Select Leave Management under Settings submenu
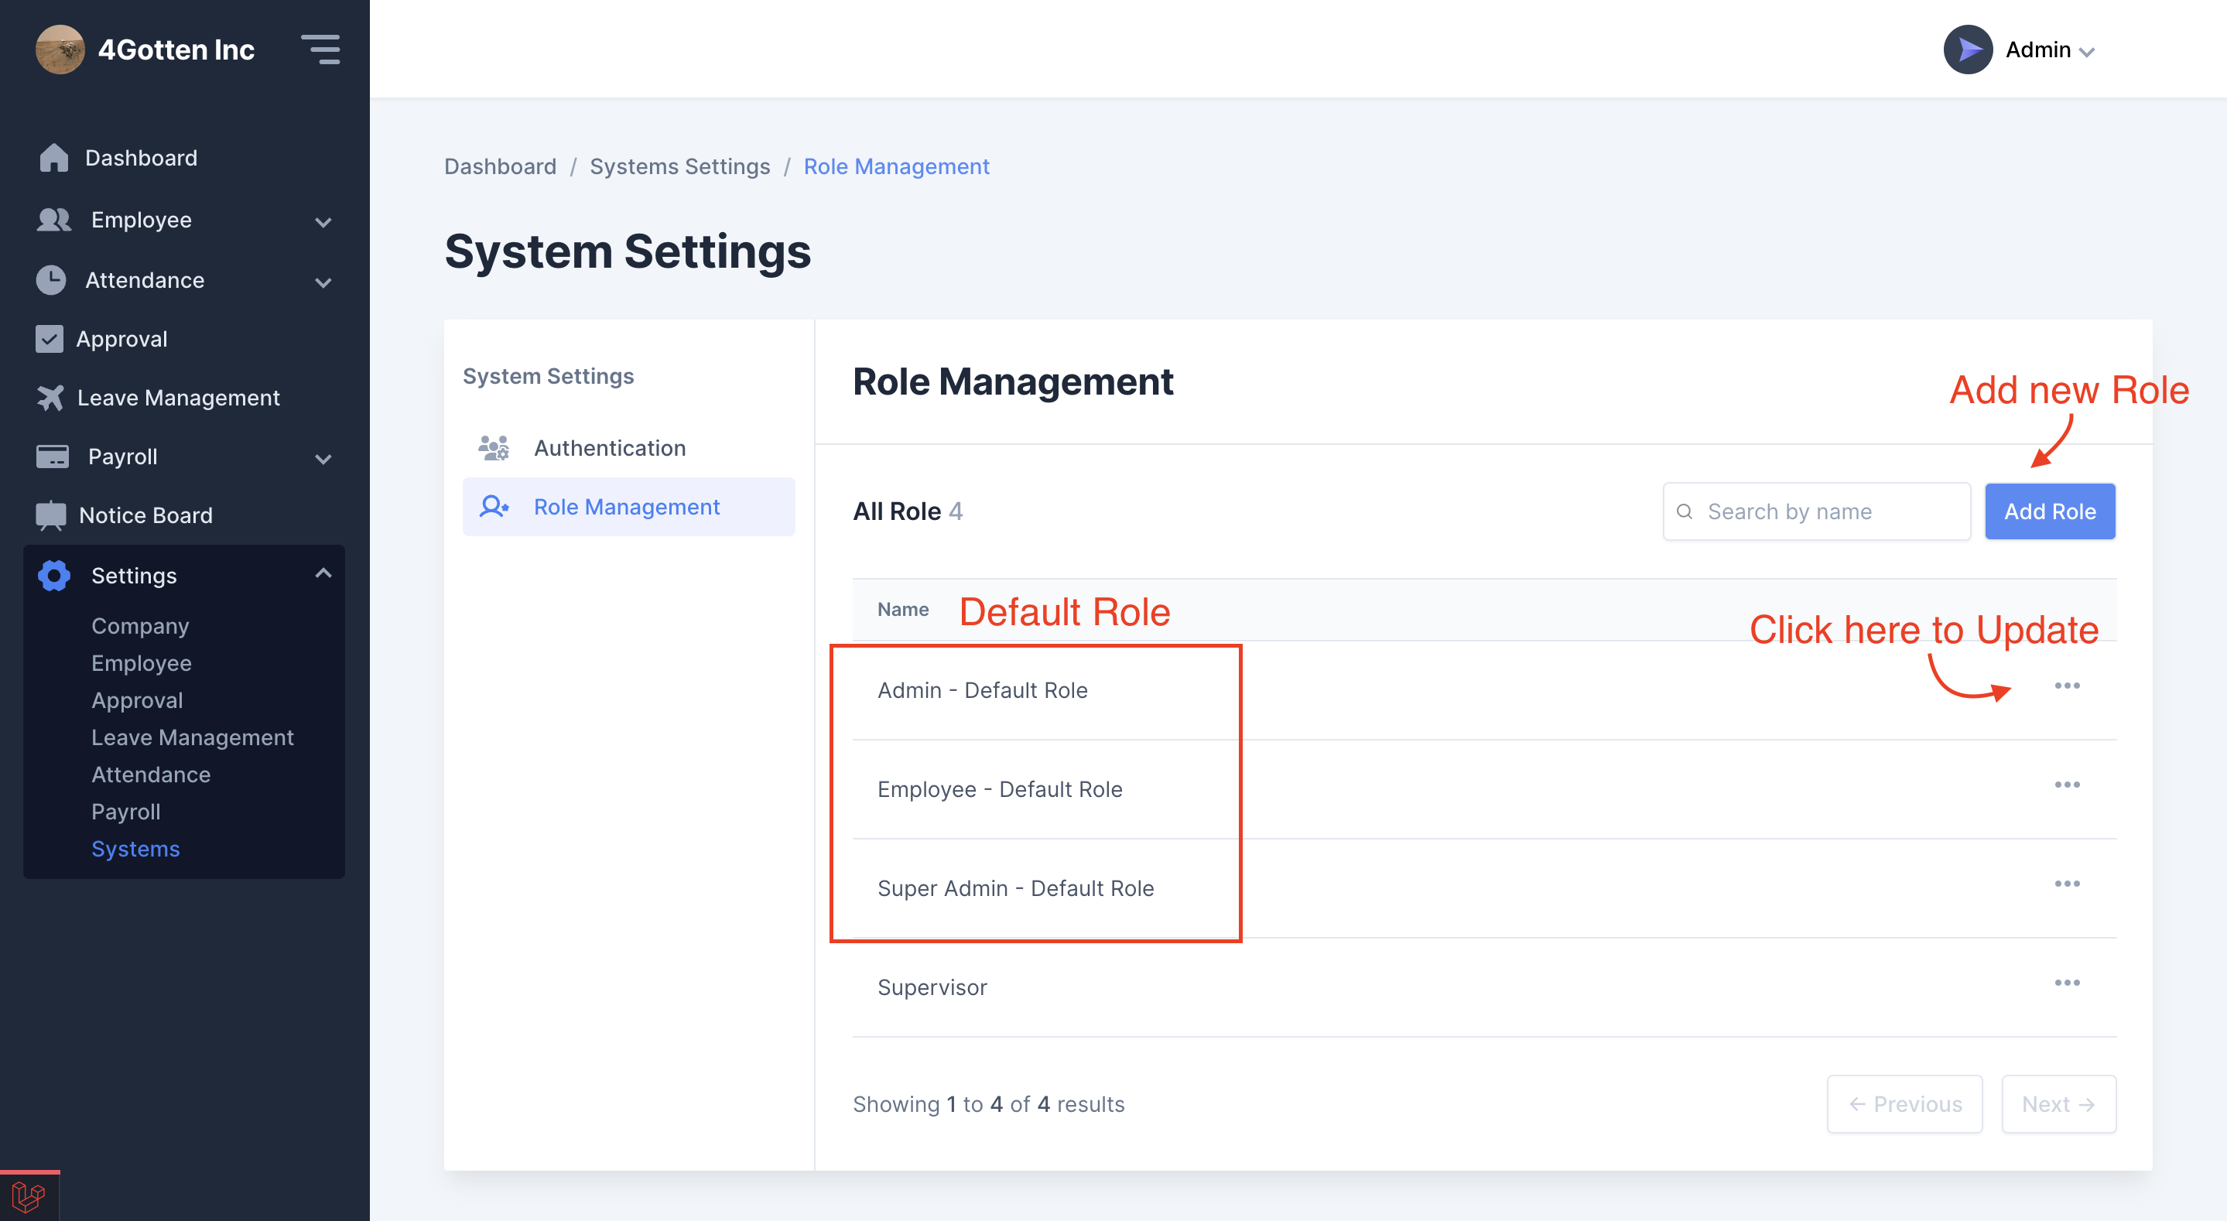The width and height of the screenshot is (2227, 1221). click(x=193, y=737)
